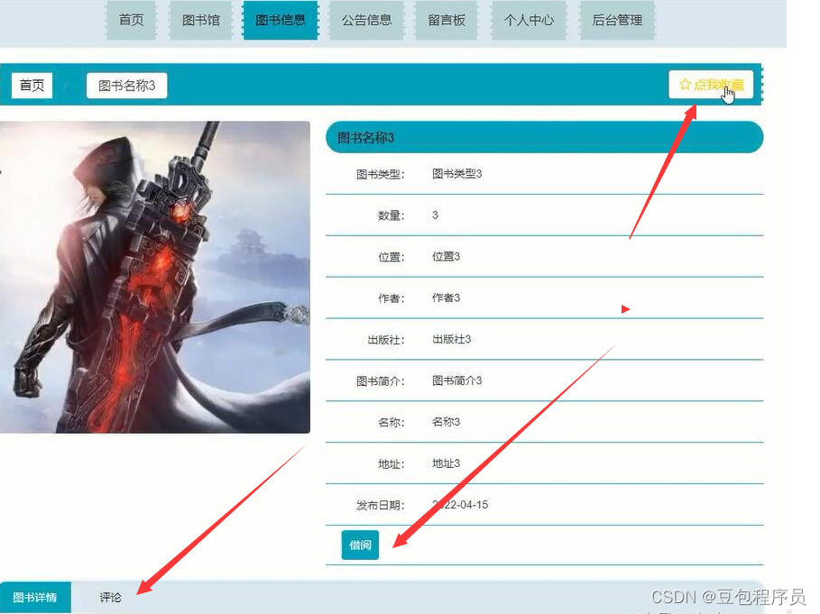Click the star icon to favorite
This screenshot has width=820, height=614.
[684, 84]
